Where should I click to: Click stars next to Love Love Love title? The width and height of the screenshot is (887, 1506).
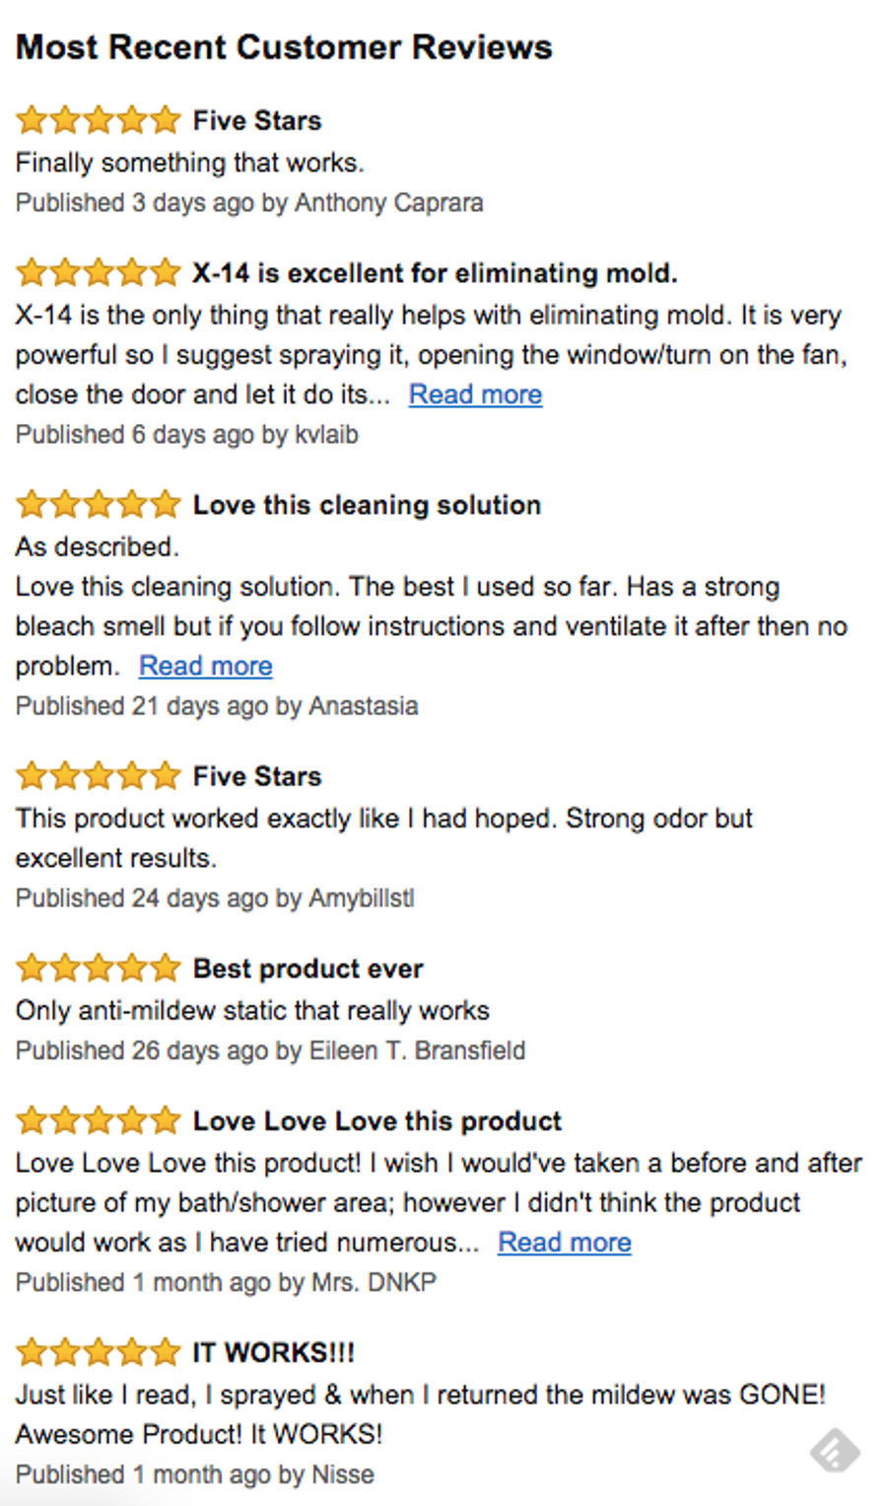[x=99, y=1120]
